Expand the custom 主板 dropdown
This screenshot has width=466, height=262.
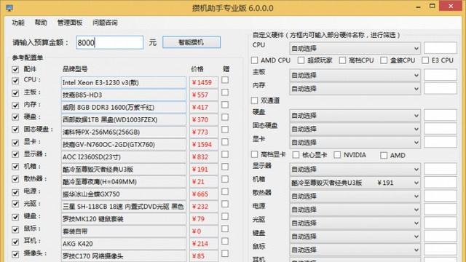(x=355, y=75)
